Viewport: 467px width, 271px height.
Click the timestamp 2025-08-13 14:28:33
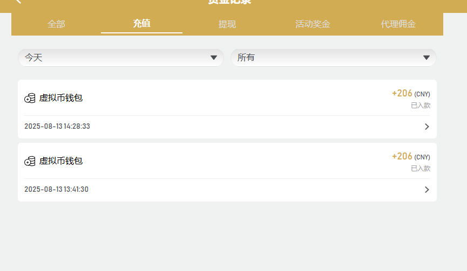[57, 127]
